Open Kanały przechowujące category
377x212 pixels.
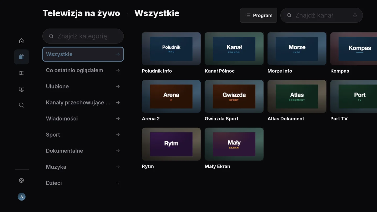(x=83, y=103)
